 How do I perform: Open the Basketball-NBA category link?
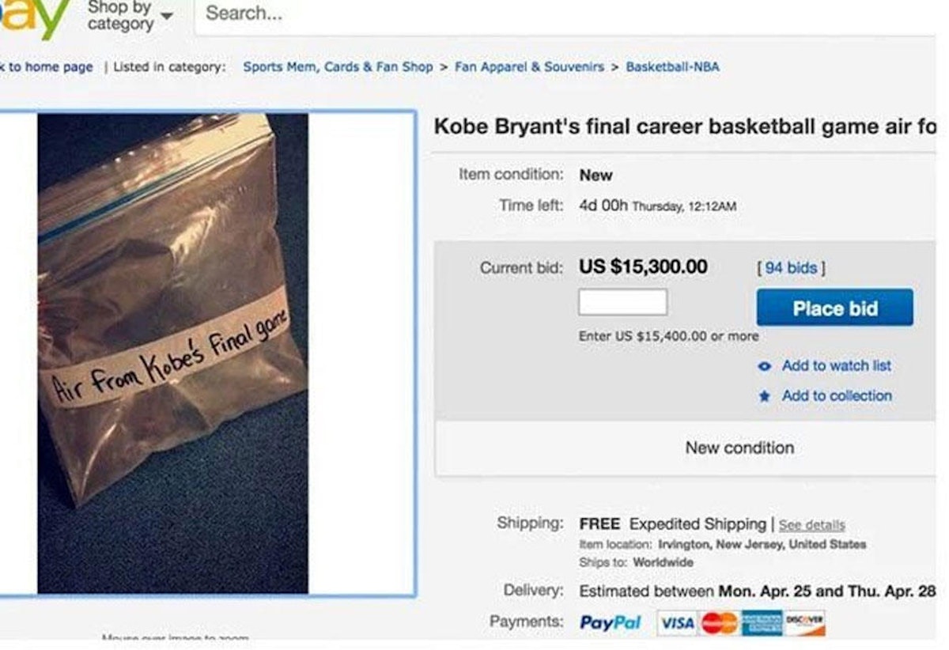coord(672,67)
